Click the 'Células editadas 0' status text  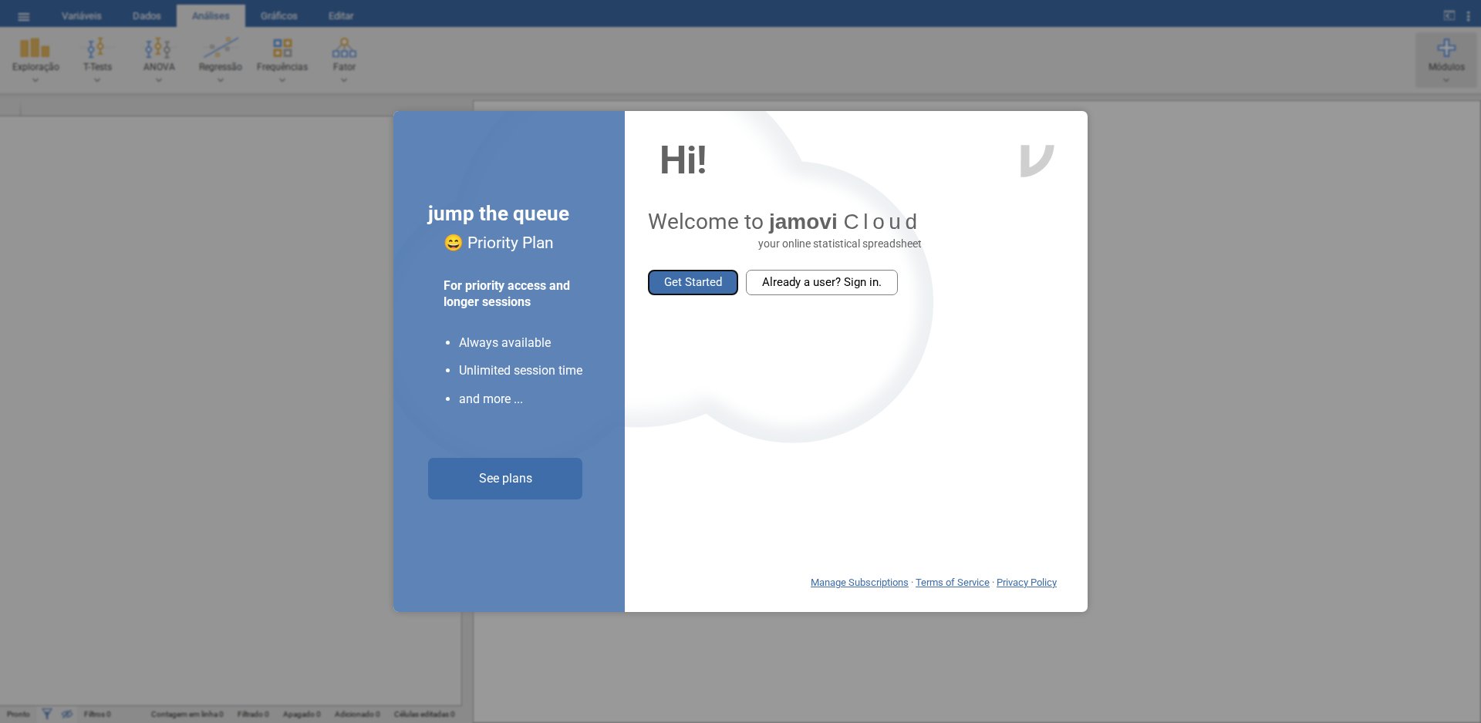coord(424,715)
